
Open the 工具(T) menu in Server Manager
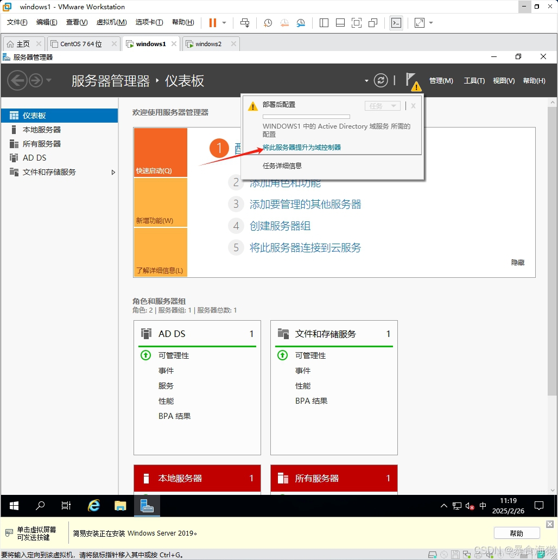click(x=474, y=81)
